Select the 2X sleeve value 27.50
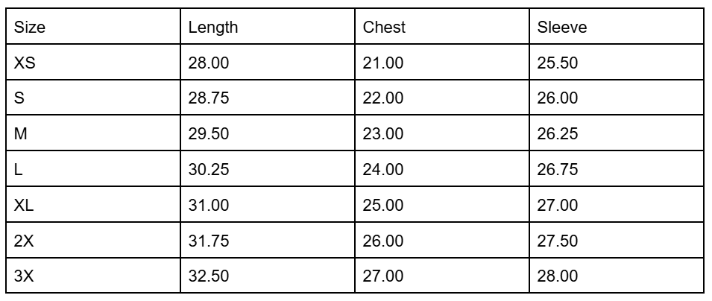 click(617, 240)
